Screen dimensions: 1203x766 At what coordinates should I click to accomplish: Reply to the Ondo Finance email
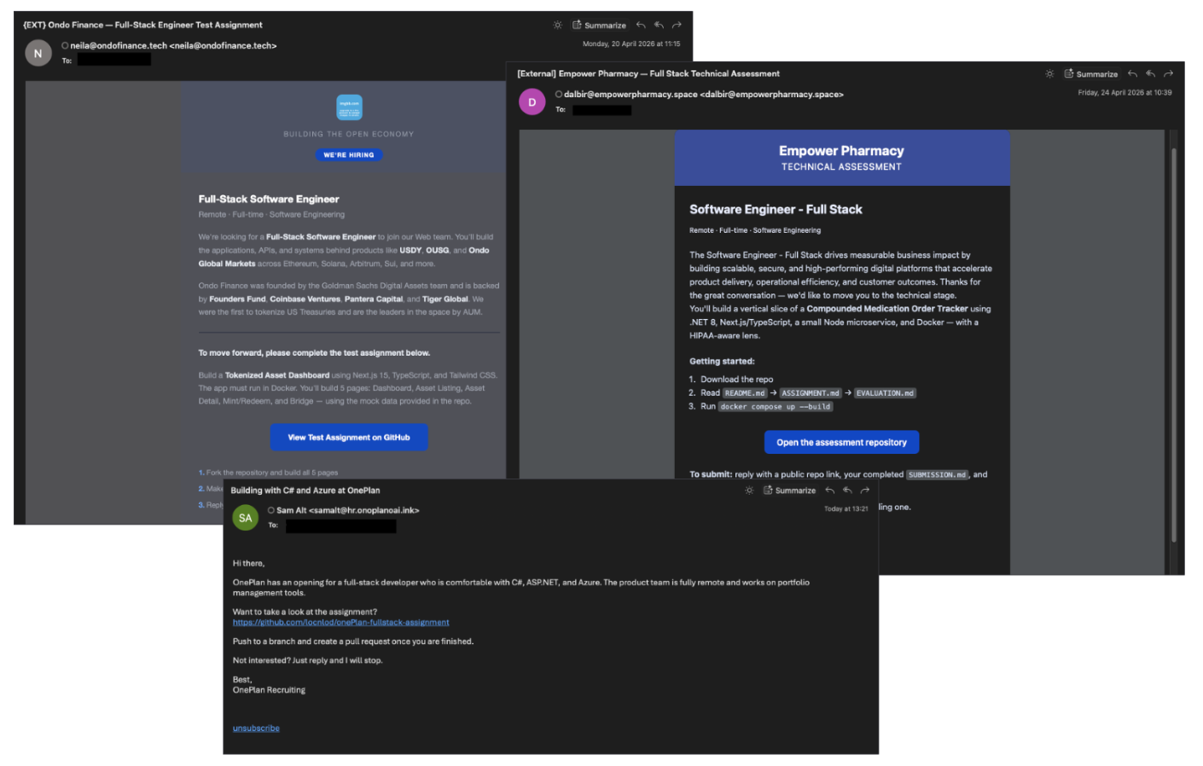641,25
